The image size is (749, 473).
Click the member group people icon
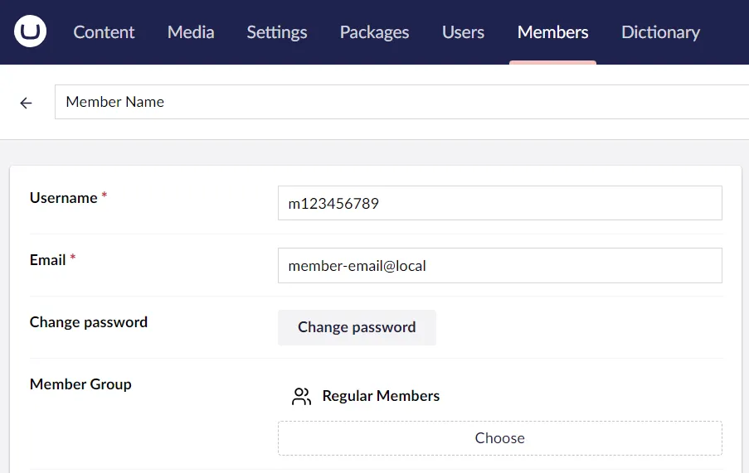pos(301,396)
